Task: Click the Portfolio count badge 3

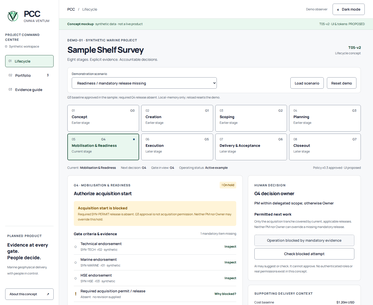Action: click(x=48, y=75)
